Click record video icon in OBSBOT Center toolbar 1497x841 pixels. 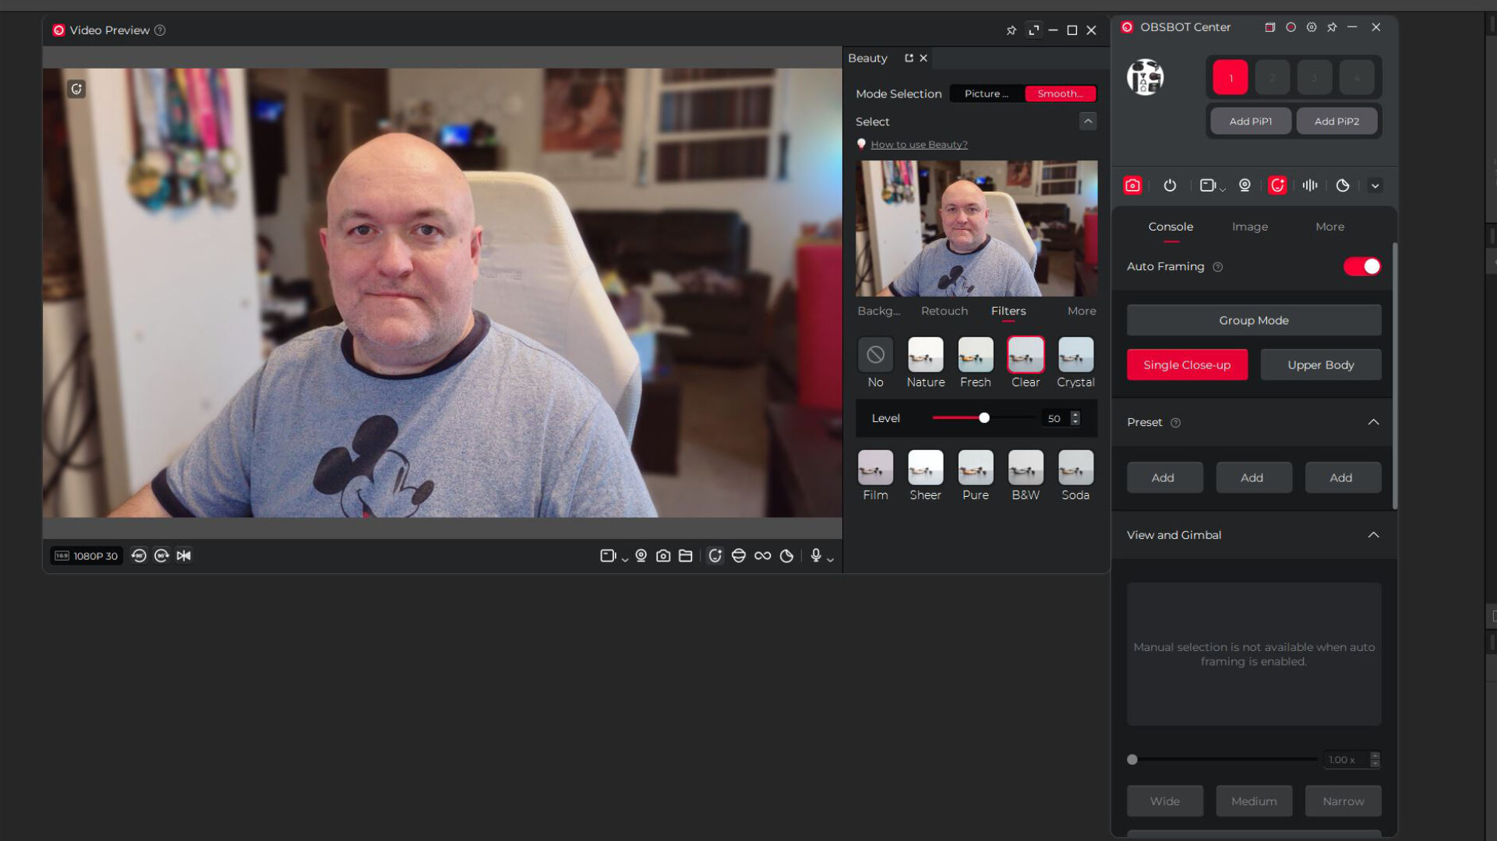tap(1207, 185)
